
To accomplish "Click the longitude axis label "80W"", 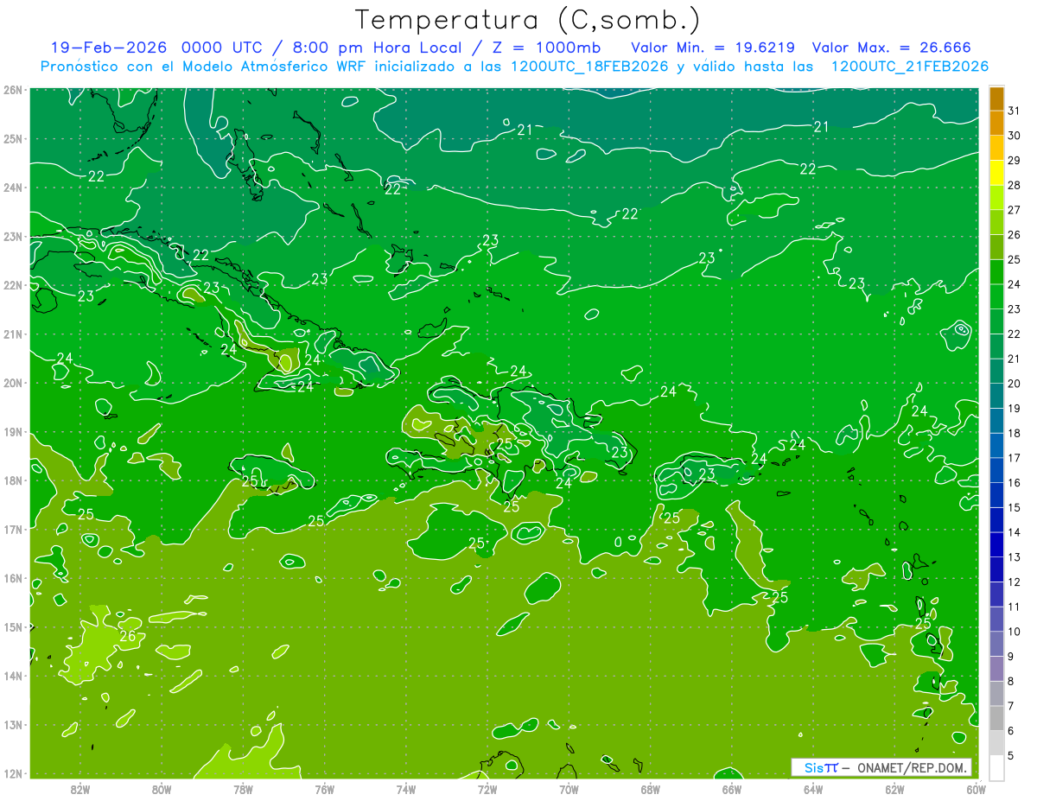I will [x=161, y=789].
